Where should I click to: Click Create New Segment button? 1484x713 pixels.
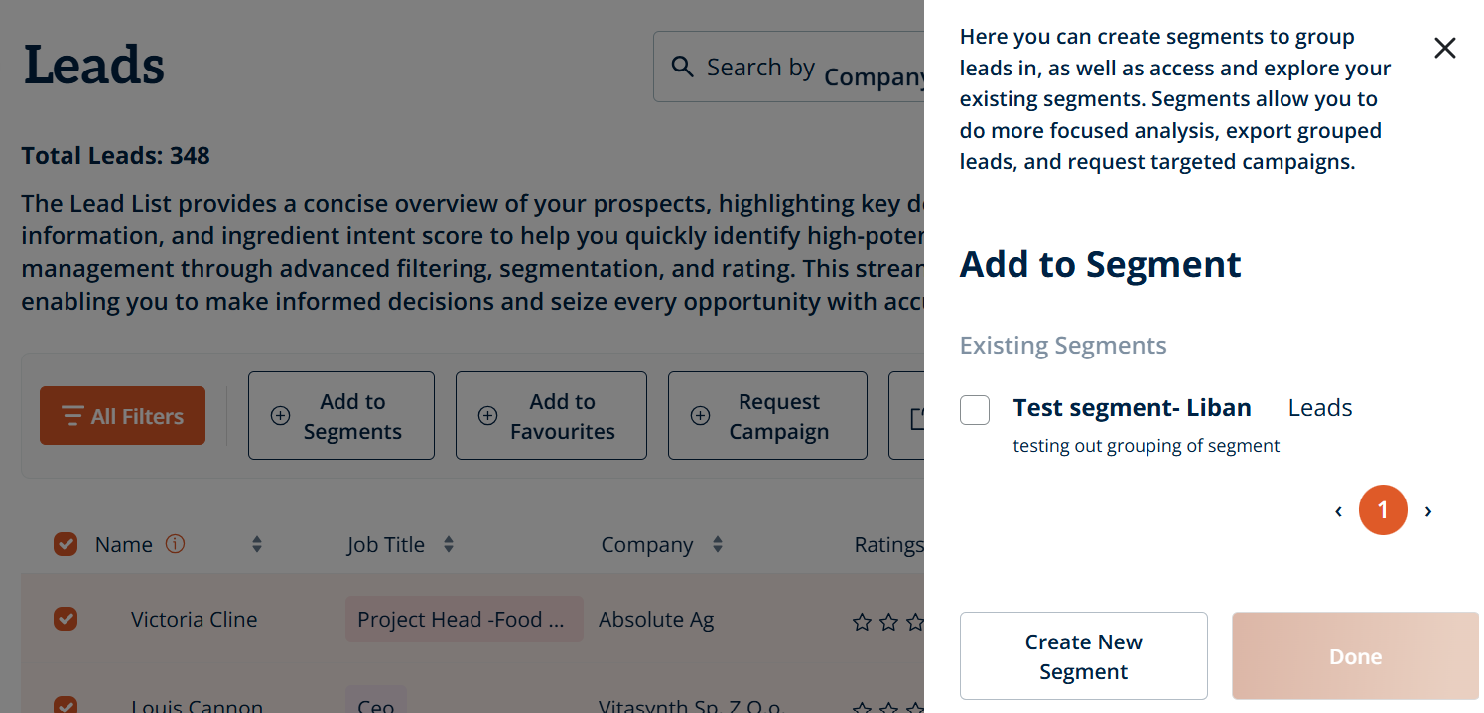(x=1083, y=656)
